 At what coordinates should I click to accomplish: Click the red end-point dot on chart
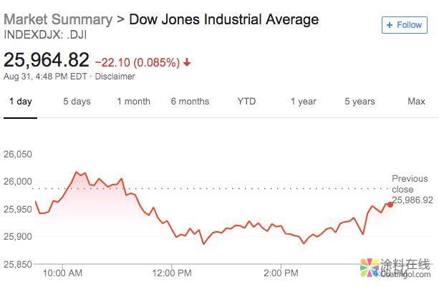click(x=390, y=205)
